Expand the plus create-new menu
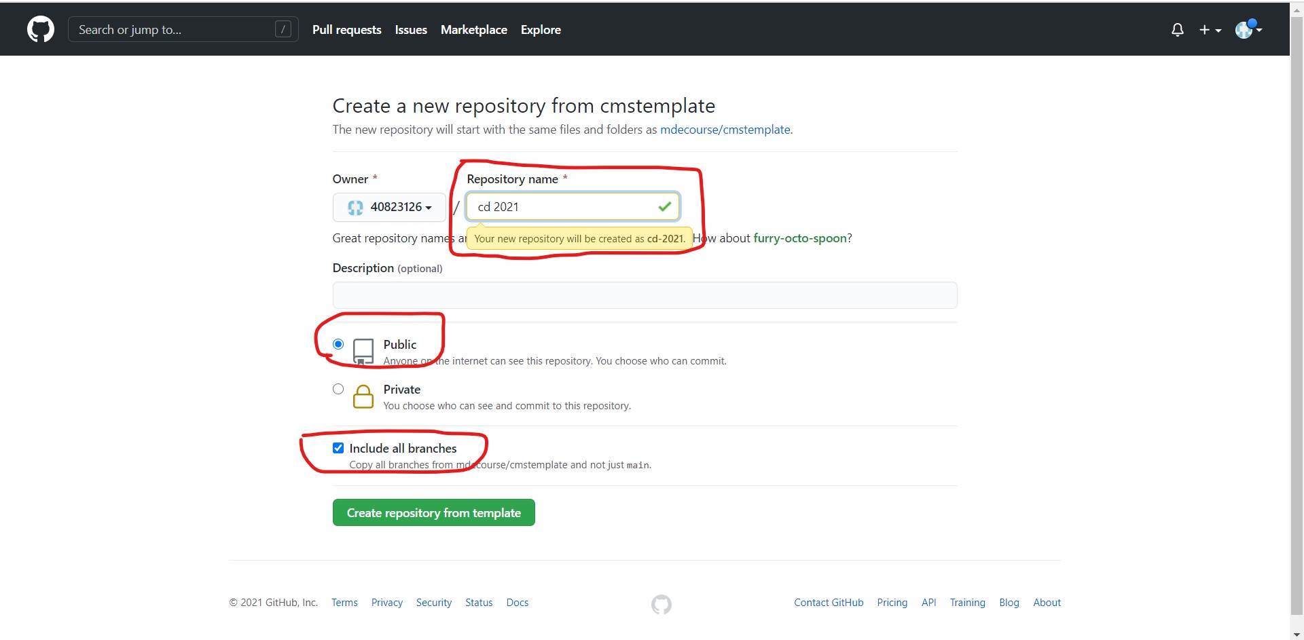Screen dimensions: 1304x640 [1210, 30]
